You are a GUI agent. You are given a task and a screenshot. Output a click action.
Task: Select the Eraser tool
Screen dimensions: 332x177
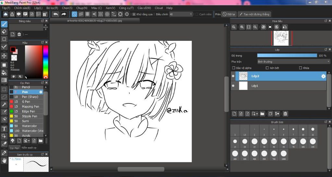tap(4, 31)
